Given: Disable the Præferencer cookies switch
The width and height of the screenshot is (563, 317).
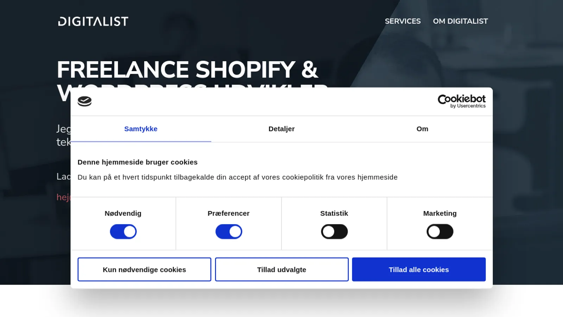Looking at the screenshot, I should tap(229, 232).
